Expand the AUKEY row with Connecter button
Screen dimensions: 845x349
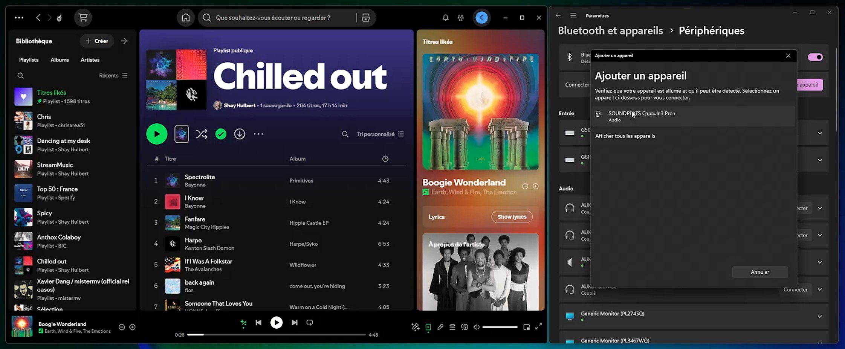[x=820, y=290]
